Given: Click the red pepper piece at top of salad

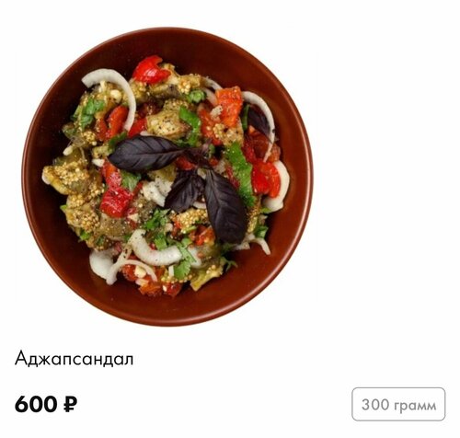Looking at the screenshot, I should [x=150, y=70].
